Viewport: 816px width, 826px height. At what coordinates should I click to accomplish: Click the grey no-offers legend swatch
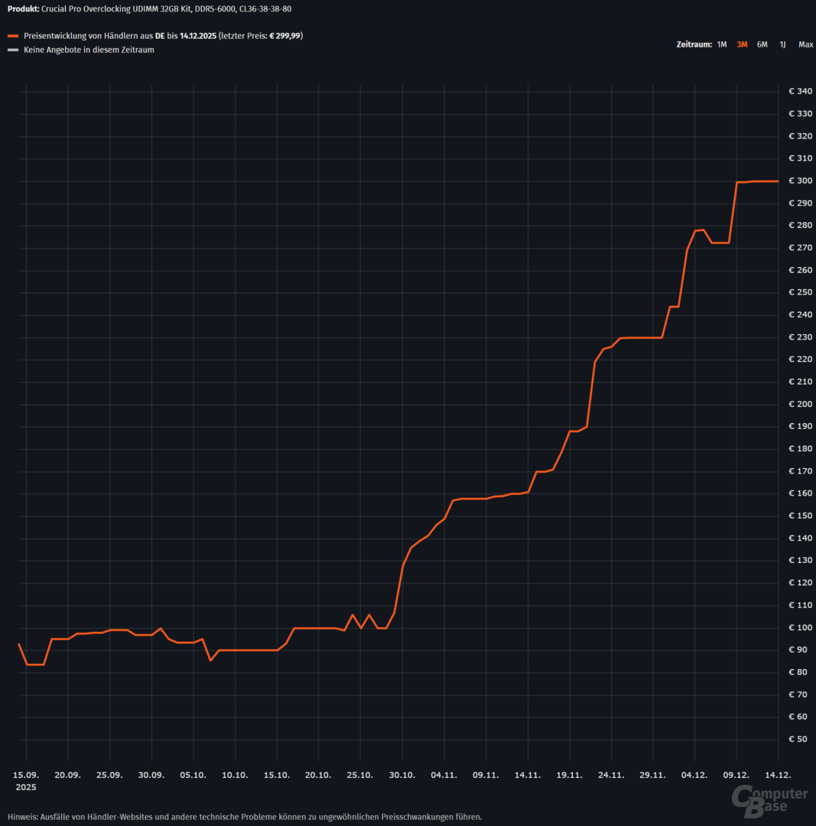pyautogui.click(x=13, y=50)
